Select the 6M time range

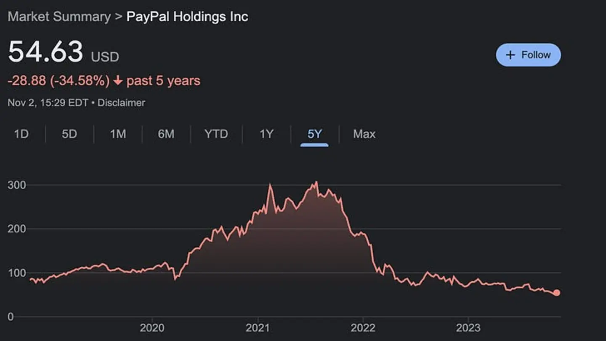coord(167,134)
